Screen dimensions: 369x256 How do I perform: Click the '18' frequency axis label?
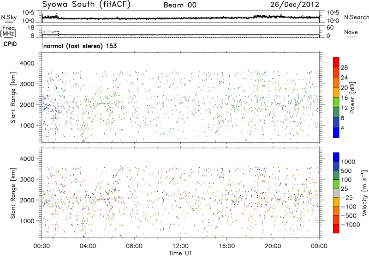click(31, 28)
